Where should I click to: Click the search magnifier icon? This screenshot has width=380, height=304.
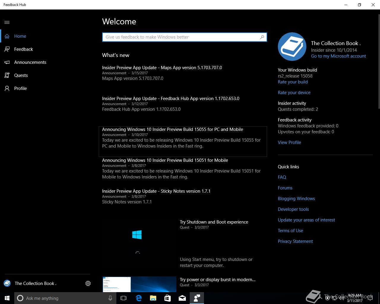click(262, 37)
